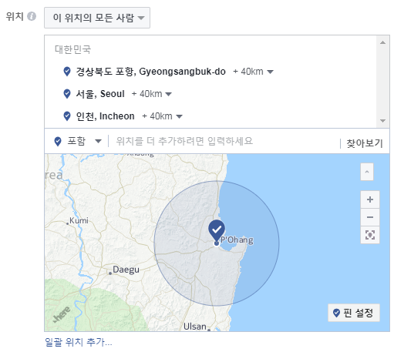
Task: Click the location list scrollbar down arrow
Action: (382, 121)
